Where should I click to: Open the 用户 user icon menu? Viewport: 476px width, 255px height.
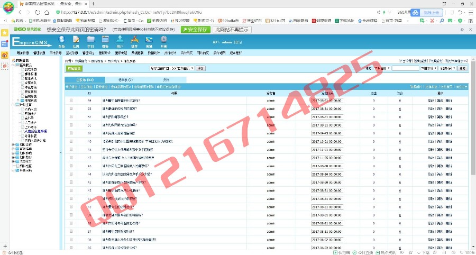120,42
